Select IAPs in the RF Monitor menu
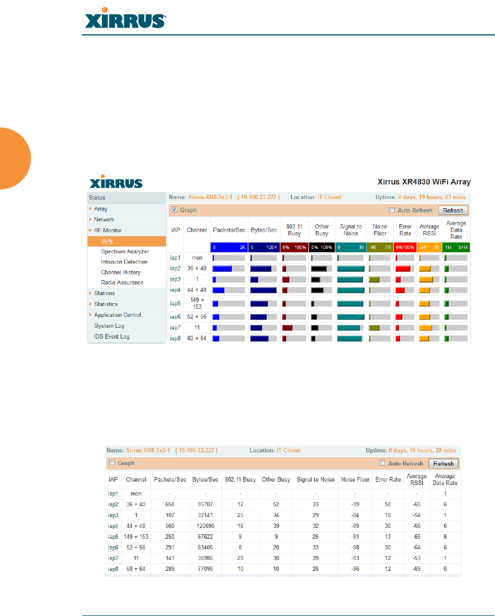This screenshot has width=495, height=616. point(107,241)
